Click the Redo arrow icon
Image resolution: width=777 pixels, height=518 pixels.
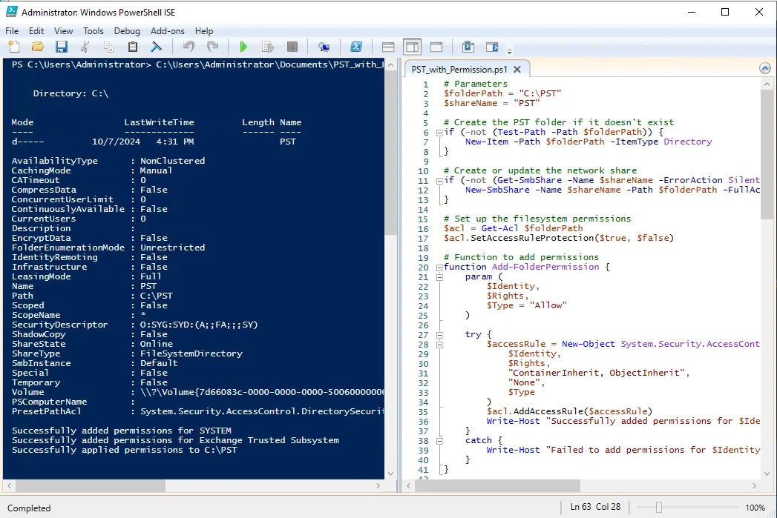click(x=212, y=47)
